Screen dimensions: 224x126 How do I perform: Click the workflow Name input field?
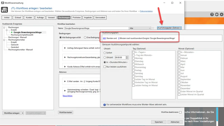click(x=97, y=28)
